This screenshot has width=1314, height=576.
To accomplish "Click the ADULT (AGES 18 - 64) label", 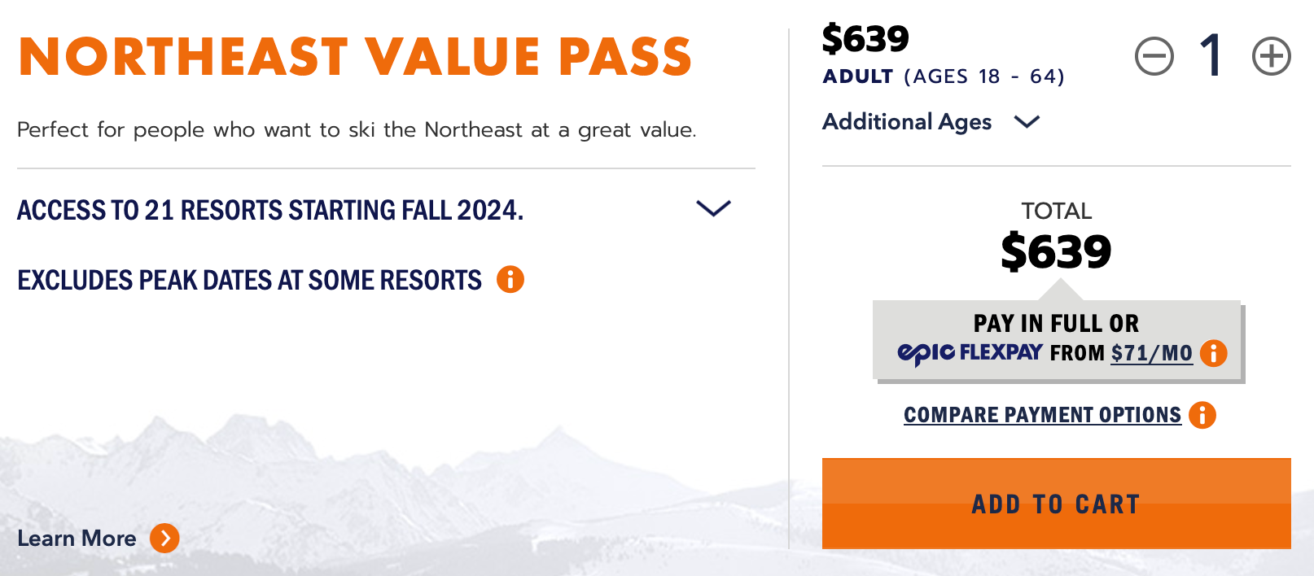I will pos(943,76).
